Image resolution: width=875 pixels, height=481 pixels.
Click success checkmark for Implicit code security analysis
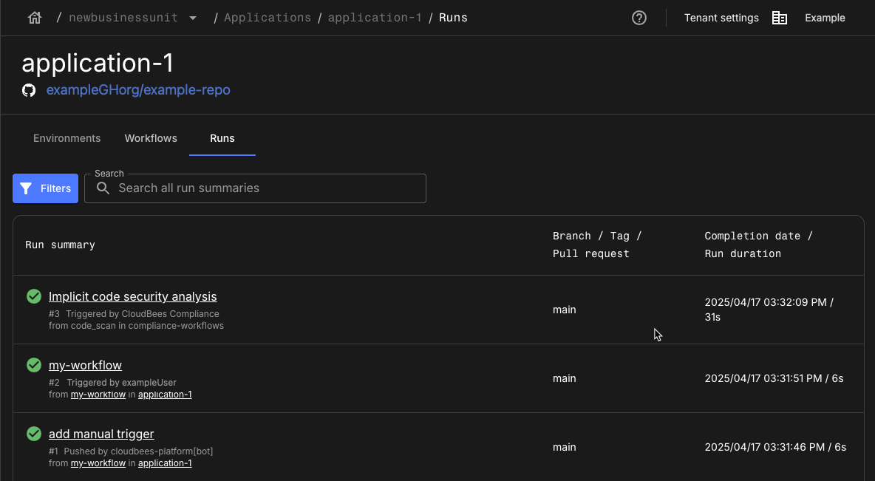click(34, 296)
